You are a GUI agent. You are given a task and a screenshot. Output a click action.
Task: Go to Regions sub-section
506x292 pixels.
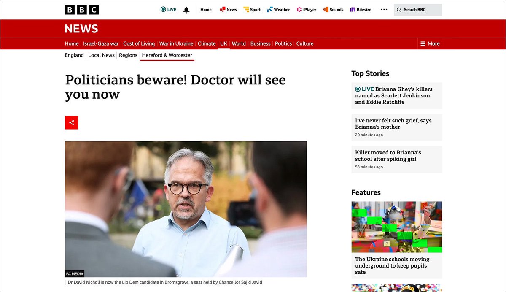point(128,55)
